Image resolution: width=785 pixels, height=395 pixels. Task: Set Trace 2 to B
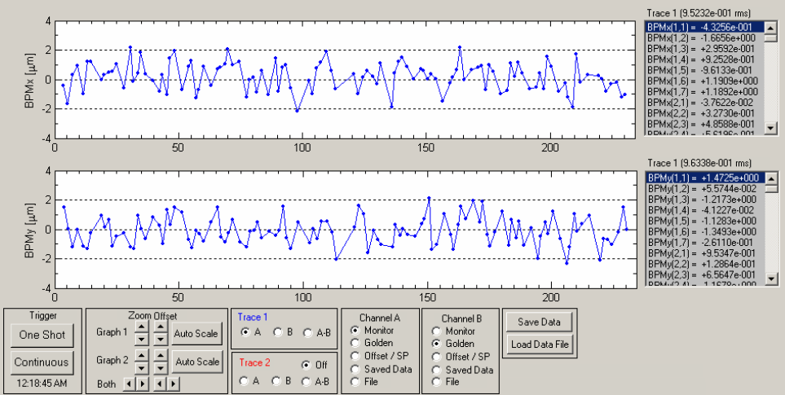[x=282, y=381]
